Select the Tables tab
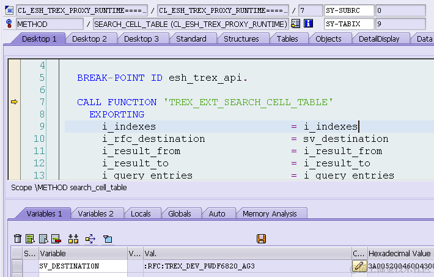 (x=287, y=39)
